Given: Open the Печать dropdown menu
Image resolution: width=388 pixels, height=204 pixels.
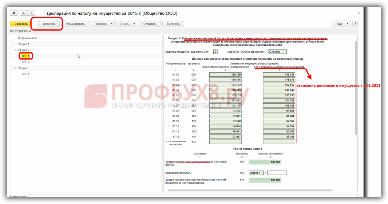Looking at the screenshot, I should [x=127, y=24].
